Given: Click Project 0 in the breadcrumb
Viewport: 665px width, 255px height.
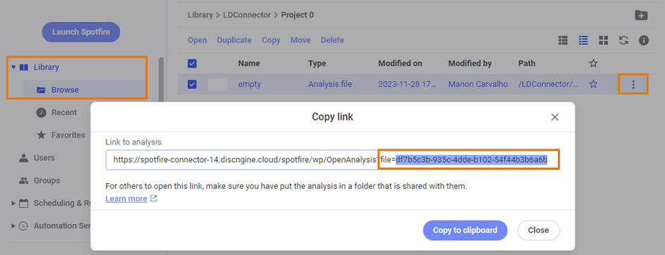Looking at the screenshot, I should coord(298,15).
